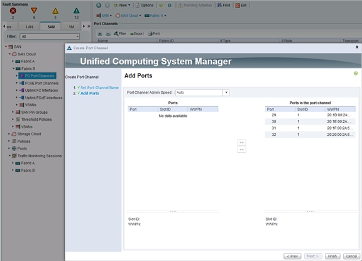Viewport: 362px width, 261px height.
Task: Open the SAN breadcrumb dropdown
Action: [104, 16]
